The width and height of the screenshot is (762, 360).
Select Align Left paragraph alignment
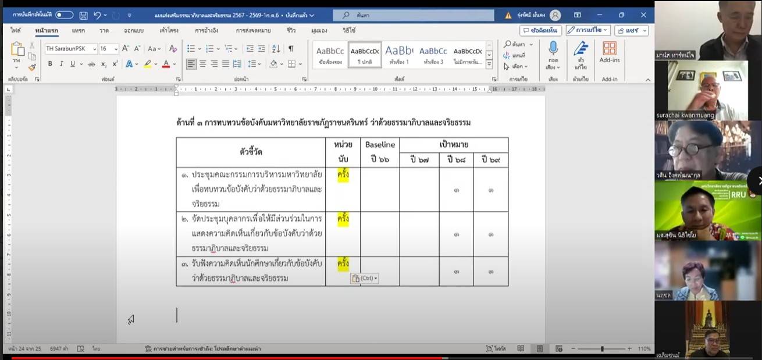click(191, 64)
